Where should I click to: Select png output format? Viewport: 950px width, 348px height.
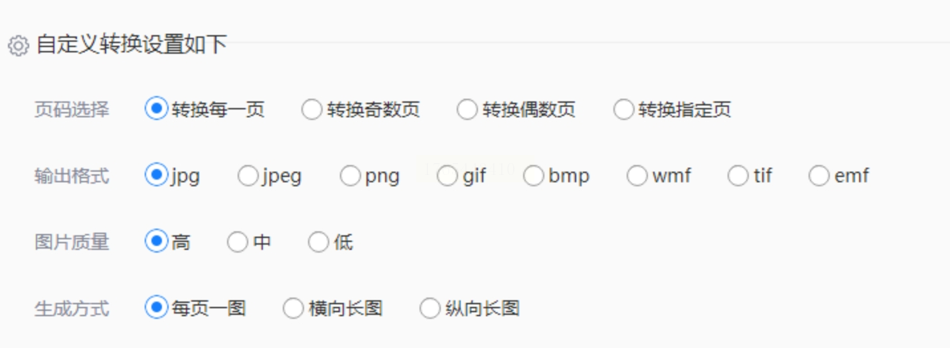pyautogui.click(x=351, y=176)
